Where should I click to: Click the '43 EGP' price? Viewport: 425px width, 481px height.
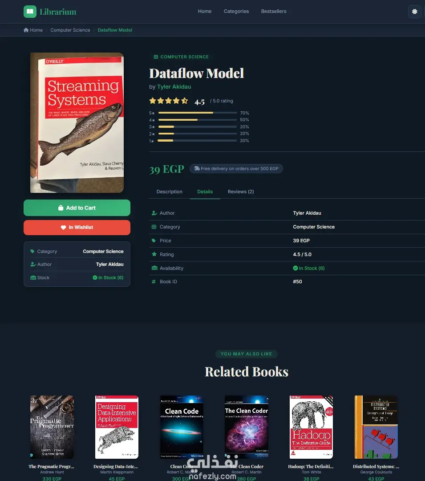[376, 478]
